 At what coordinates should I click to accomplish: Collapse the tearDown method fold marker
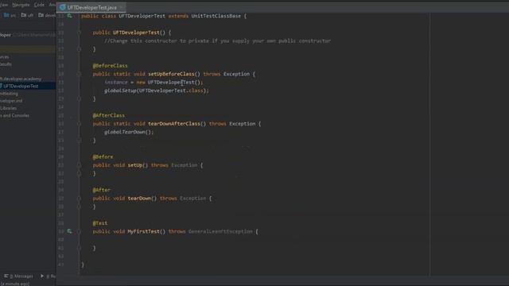coord(79,198)
